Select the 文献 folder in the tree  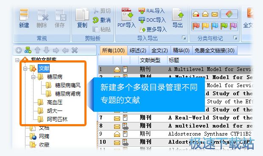pyautogui.click(x=44, y=68)
